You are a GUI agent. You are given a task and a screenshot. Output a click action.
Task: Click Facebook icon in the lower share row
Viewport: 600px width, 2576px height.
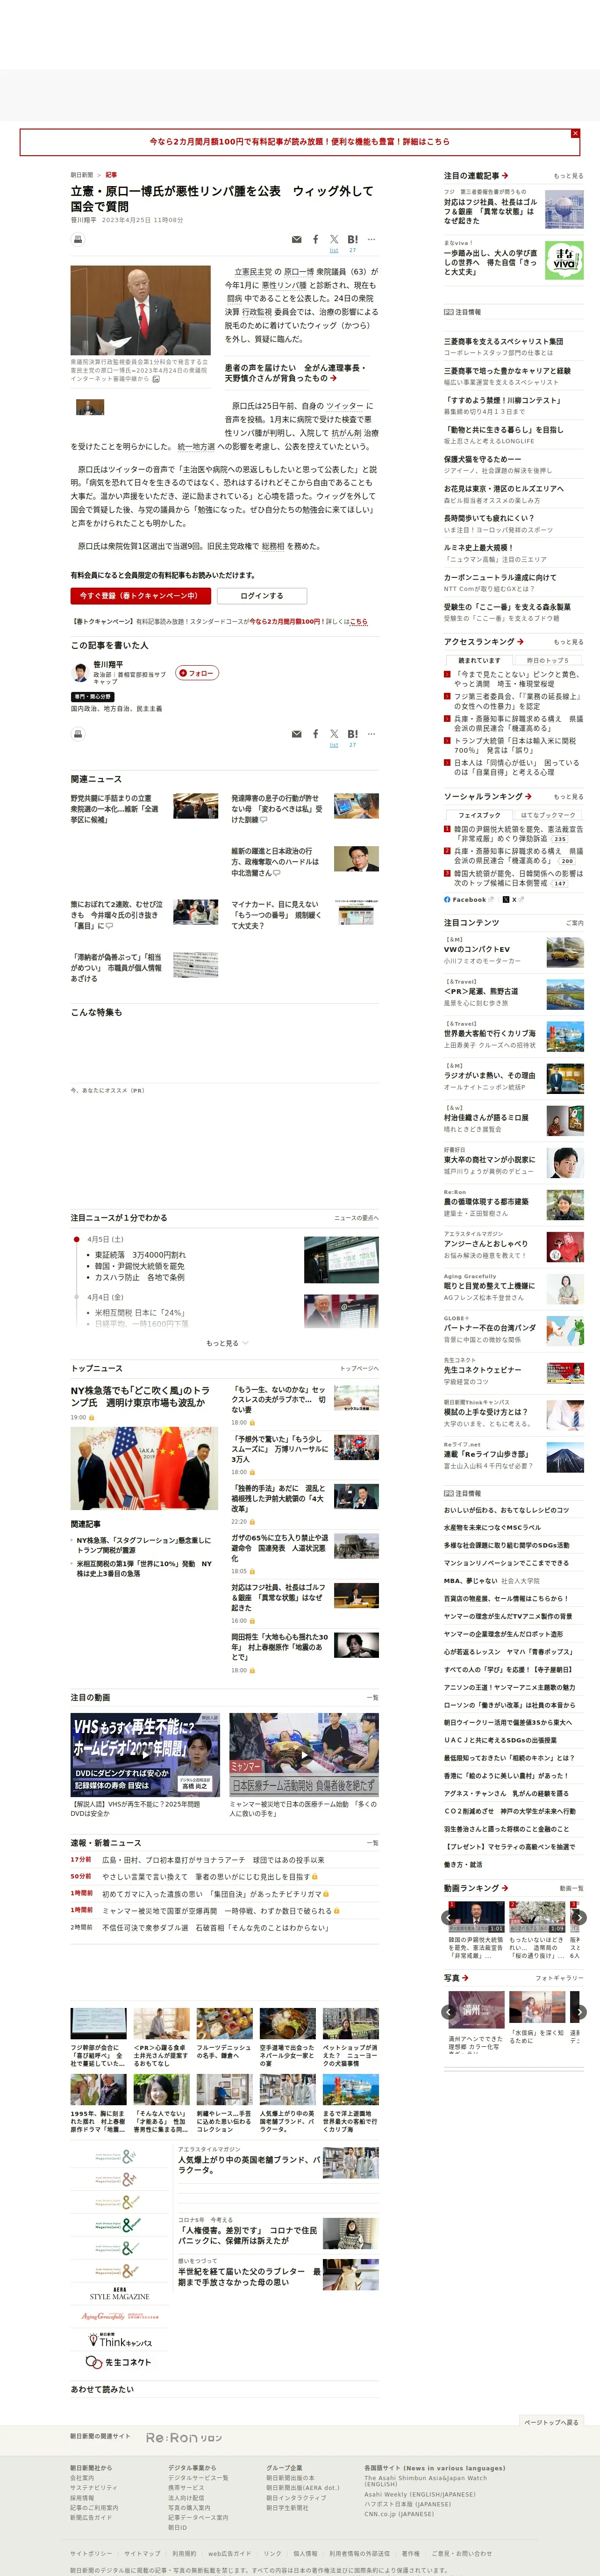point(315,734)
